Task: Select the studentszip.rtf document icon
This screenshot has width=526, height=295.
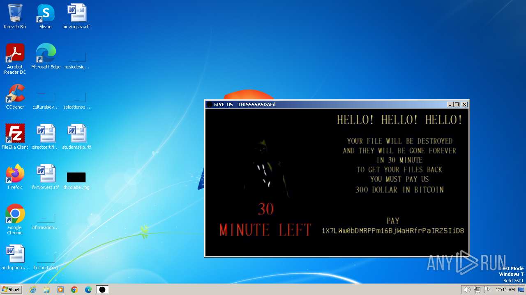Action: (76, 137)
